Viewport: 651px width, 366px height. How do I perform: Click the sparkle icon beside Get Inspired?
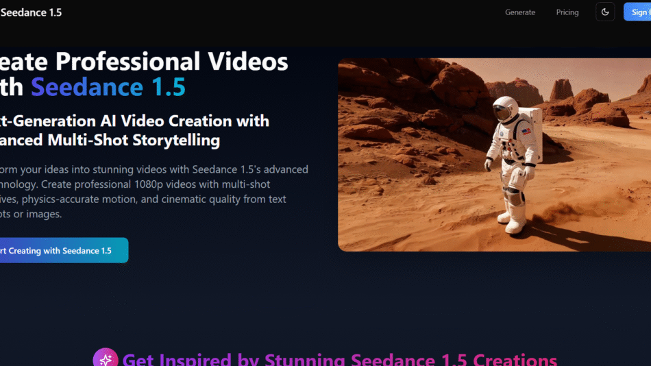tap(105, 359)
